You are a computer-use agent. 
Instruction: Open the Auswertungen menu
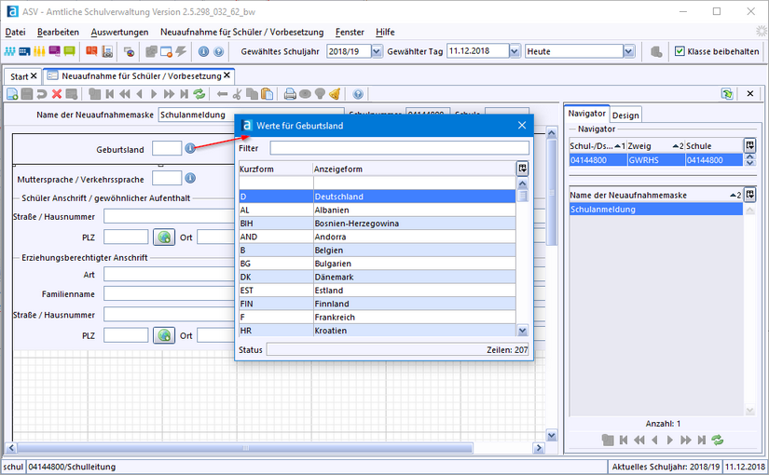[119, 32]
